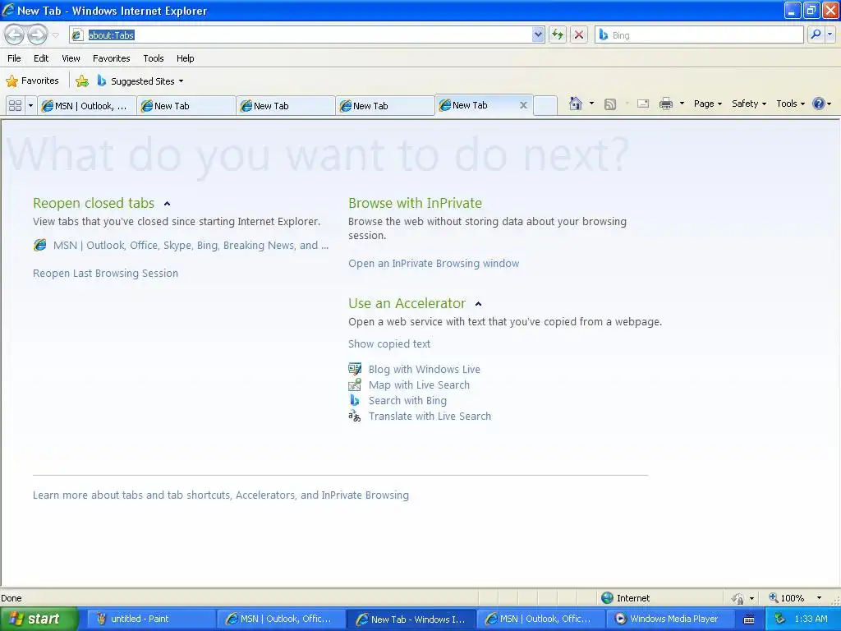The image size is (841, 631).
Task: Open the File menu
Action: coord(15,58)
